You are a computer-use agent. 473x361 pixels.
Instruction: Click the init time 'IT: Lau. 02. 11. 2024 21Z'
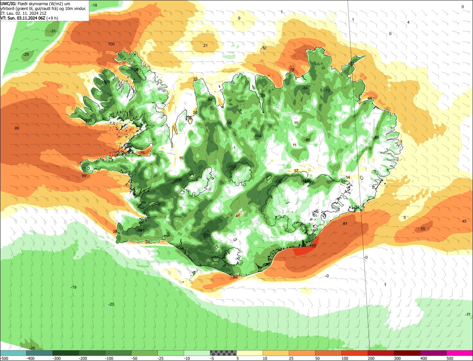(23, 13)
